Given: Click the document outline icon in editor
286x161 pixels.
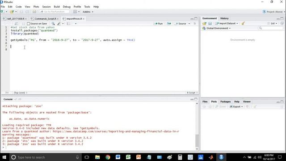Looking at the screenshot, I should (x=195, y=24).
